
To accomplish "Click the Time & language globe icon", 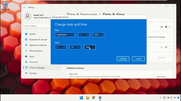I will coord(26,67).
